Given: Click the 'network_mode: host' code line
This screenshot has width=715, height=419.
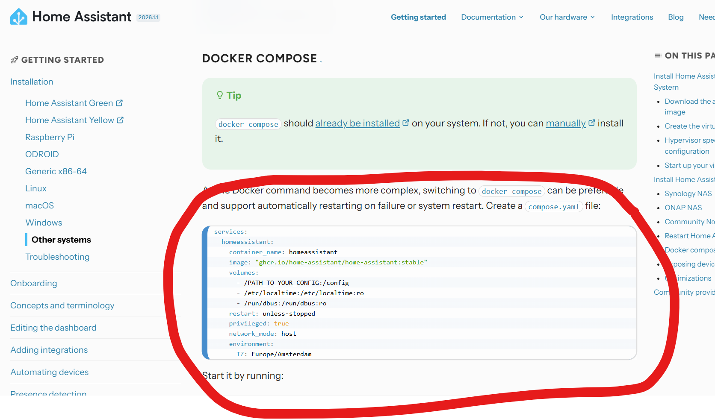Looking at the screenshot, I should [x=263, y=334].
